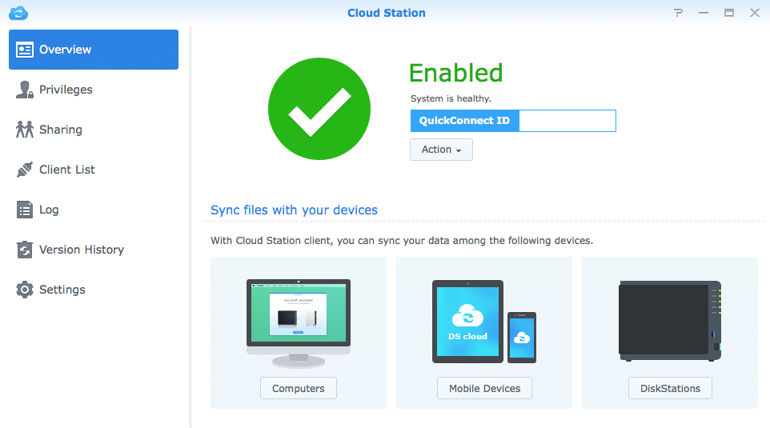770x428 pixels.
Task: Show Version History page
Action: [94, 250]
